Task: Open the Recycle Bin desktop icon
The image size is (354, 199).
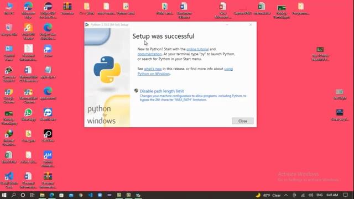Action: (x=9, y=30)
